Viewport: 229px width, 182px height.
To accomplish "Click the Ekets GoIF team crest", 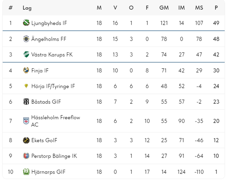I will point(26,140).
